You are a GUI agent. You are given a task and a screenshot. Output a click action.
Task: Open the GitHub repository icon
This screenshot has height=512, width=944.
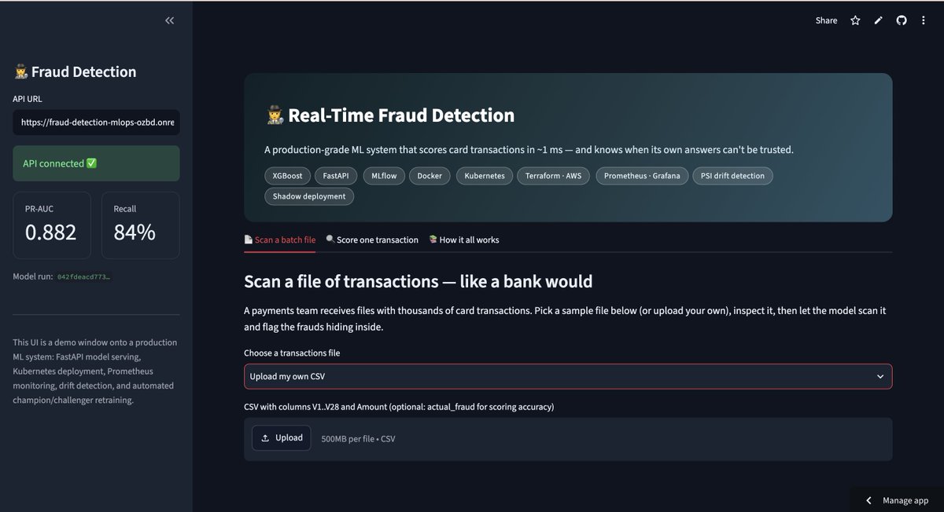(902, 20)
